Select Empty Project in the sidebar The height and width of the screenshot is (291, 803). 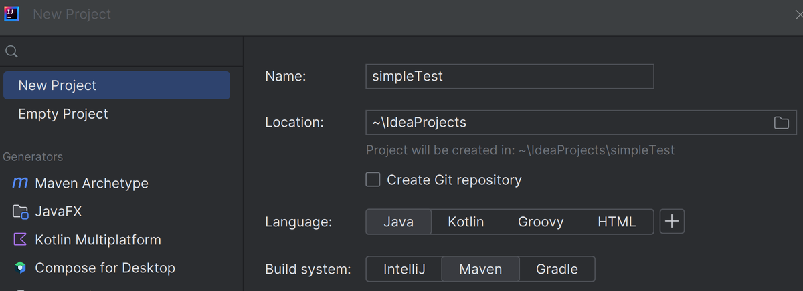(63, 114)
